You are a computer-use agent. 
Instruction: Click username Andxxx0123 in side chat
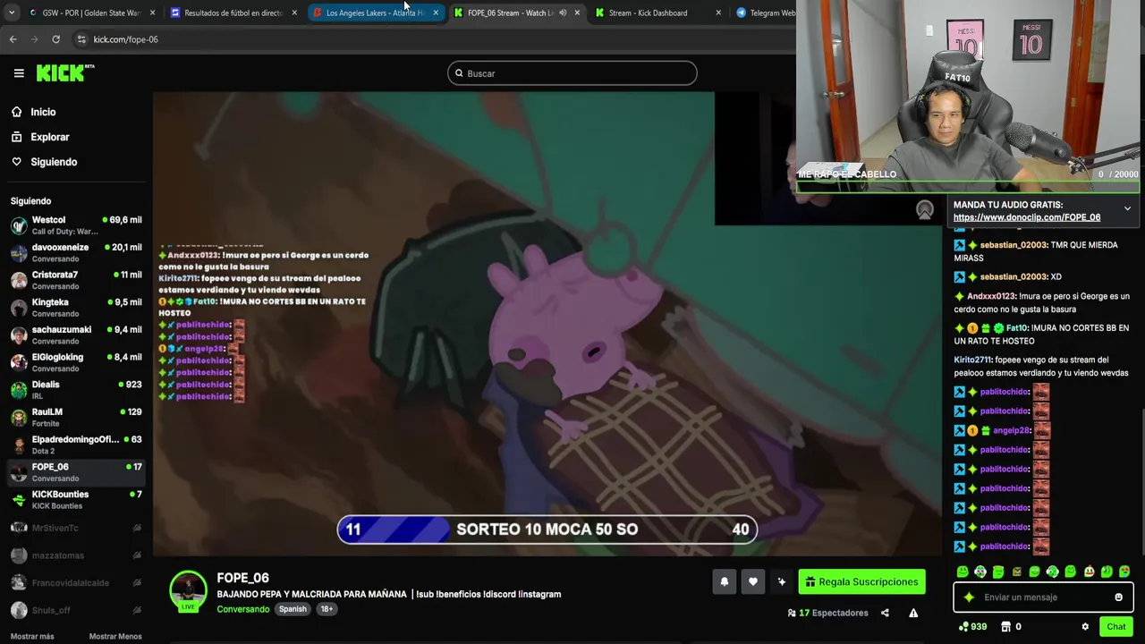tap(991, 296)
